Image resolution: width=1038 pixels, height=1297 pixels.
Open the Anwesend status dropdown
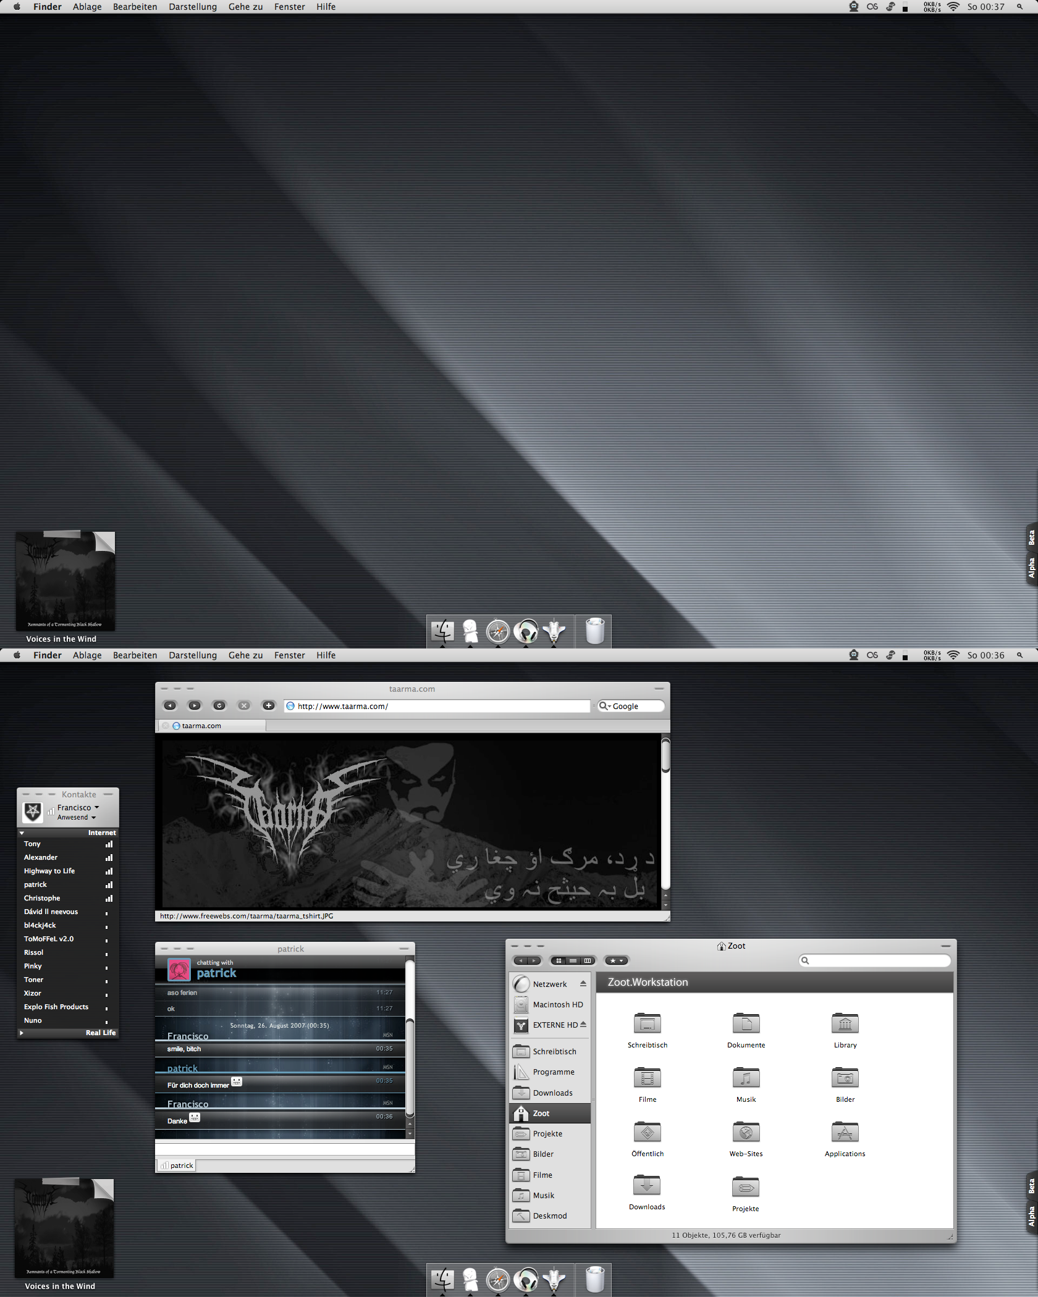point(77,817)
